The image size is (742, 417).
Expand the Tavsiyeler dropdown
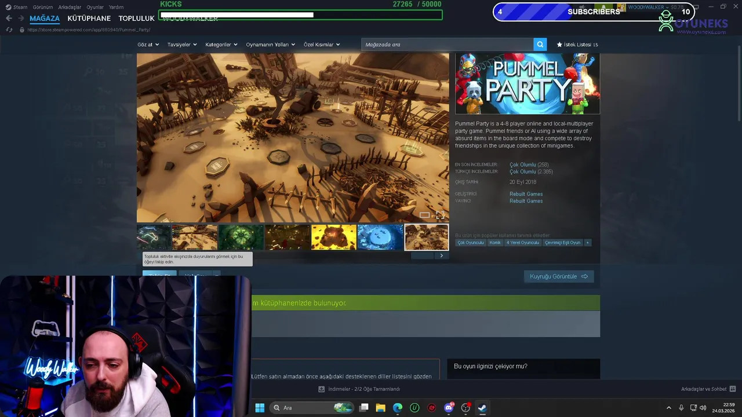point(182,45)
